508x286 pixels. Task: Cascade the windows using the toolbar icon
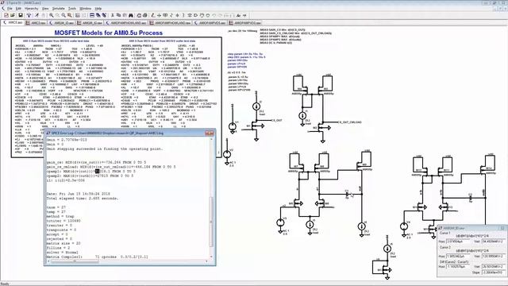click(98, 15)
